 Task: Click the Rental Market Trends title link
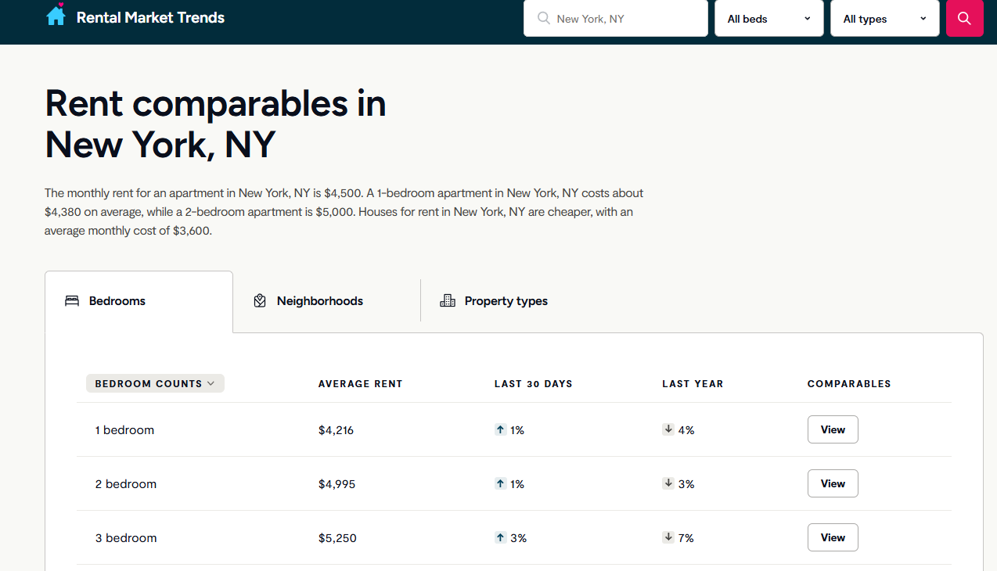tap(150, 17)
